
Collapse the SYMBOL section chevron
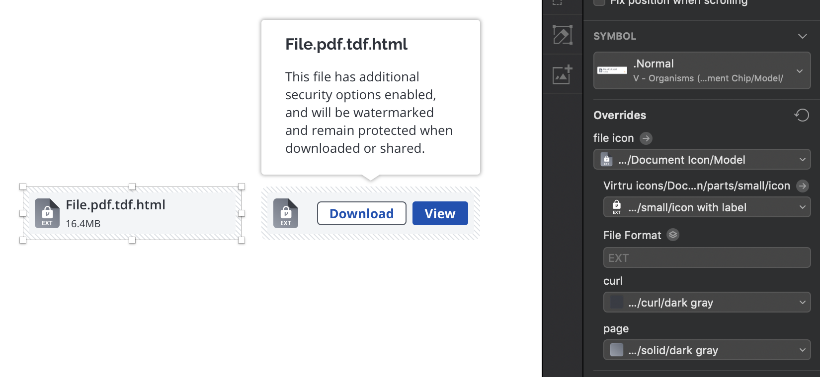(802, 36)
